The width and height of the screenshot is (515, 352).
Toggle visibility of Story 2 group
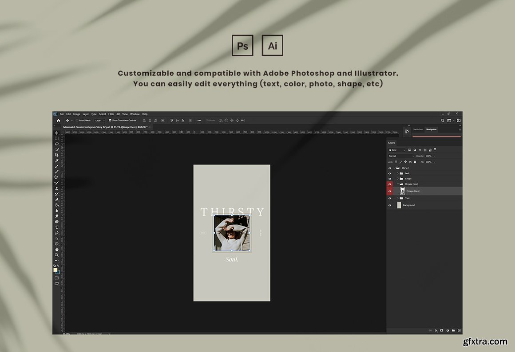(390, 168)
